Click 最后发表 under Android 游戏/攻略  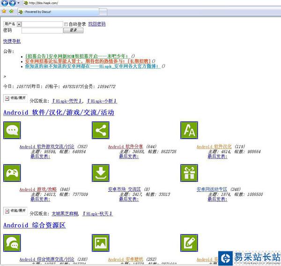tap(40, 199)
